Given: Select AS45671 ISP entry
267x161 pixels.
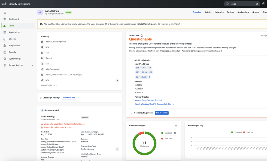Looking at the screenshot, I should tap(139, 89).
